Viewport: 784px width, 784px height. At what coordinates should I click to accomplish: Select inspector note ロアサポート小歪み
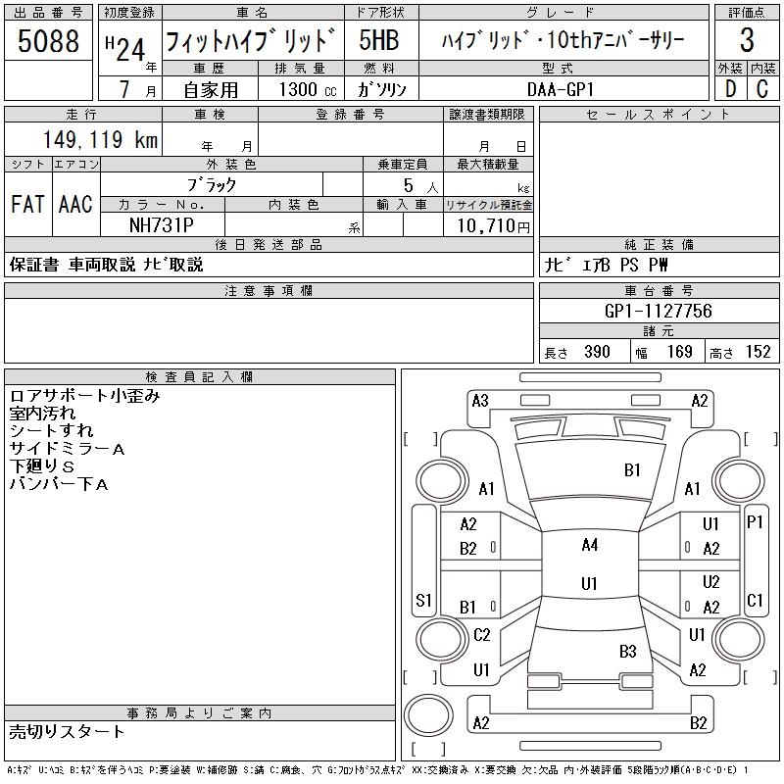(85, 396)
